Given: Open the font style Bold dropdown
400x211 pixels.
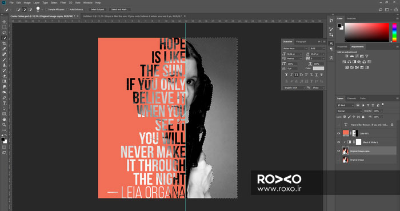Looking at the screenshot, I should [x=317, y=49].
